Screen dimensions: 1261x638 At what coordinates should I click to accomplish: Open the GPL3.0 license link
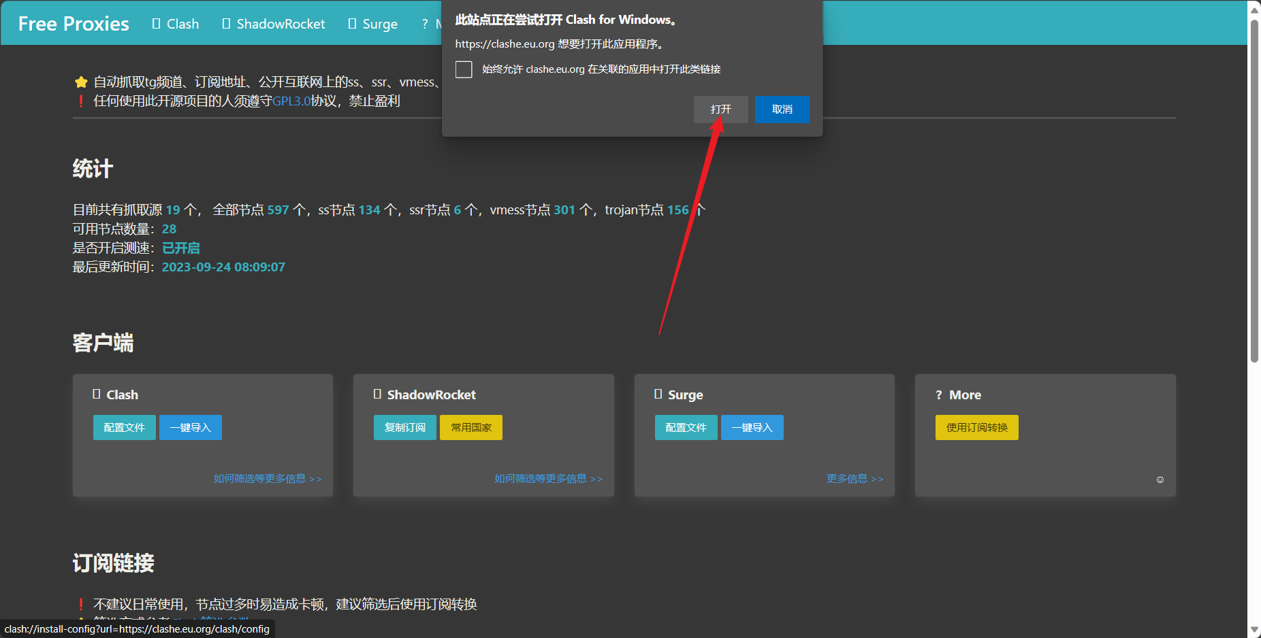pyautogui.click(x=291, y=101)
